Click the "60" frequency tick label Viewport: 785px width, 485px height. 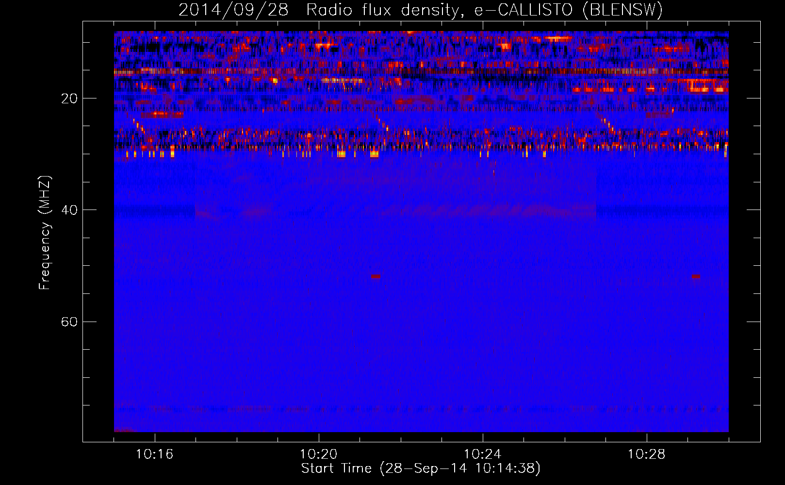point(69,322)
